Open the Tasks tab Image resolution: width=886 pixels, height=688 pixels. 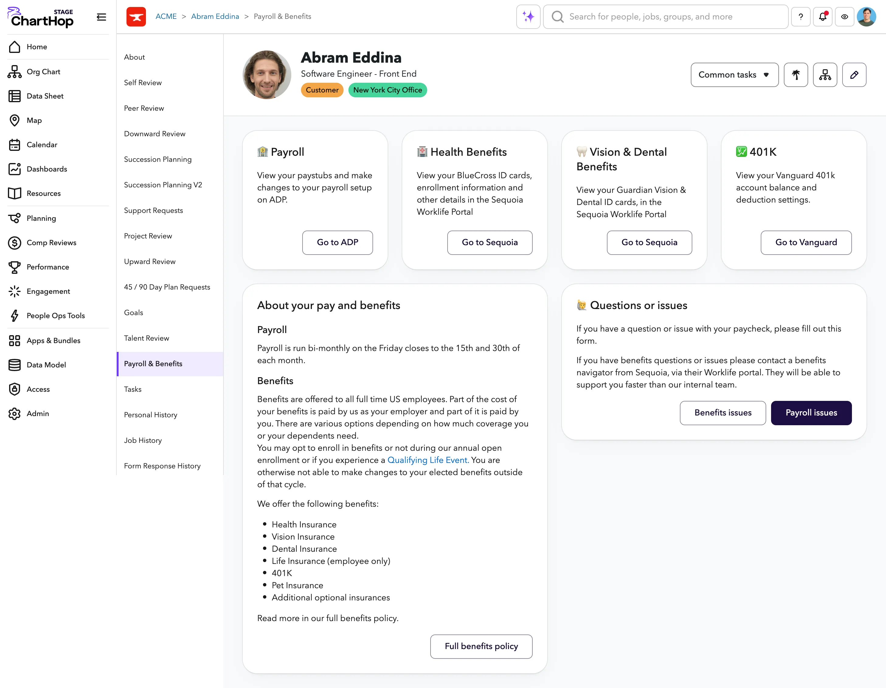[x=170, y=389]
